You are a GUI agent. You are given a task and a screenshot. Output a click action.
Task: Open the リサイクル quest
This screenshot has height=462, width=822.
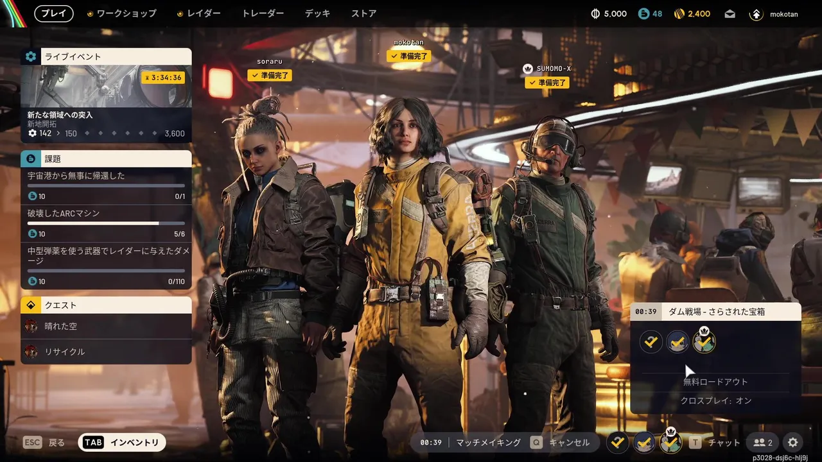tap(106, 352)
